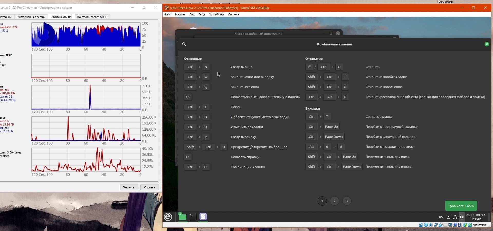Switch to the text editor on the guest panel
This screenshot has height=231, width=493.
point(203,217)
